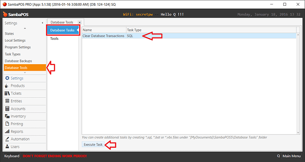Click the SQL task type cell
This screenshot has width=305, height=162.
point(130,36)
